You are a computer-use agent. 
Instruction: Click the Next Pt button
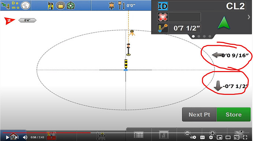click(x=199, y=115)
